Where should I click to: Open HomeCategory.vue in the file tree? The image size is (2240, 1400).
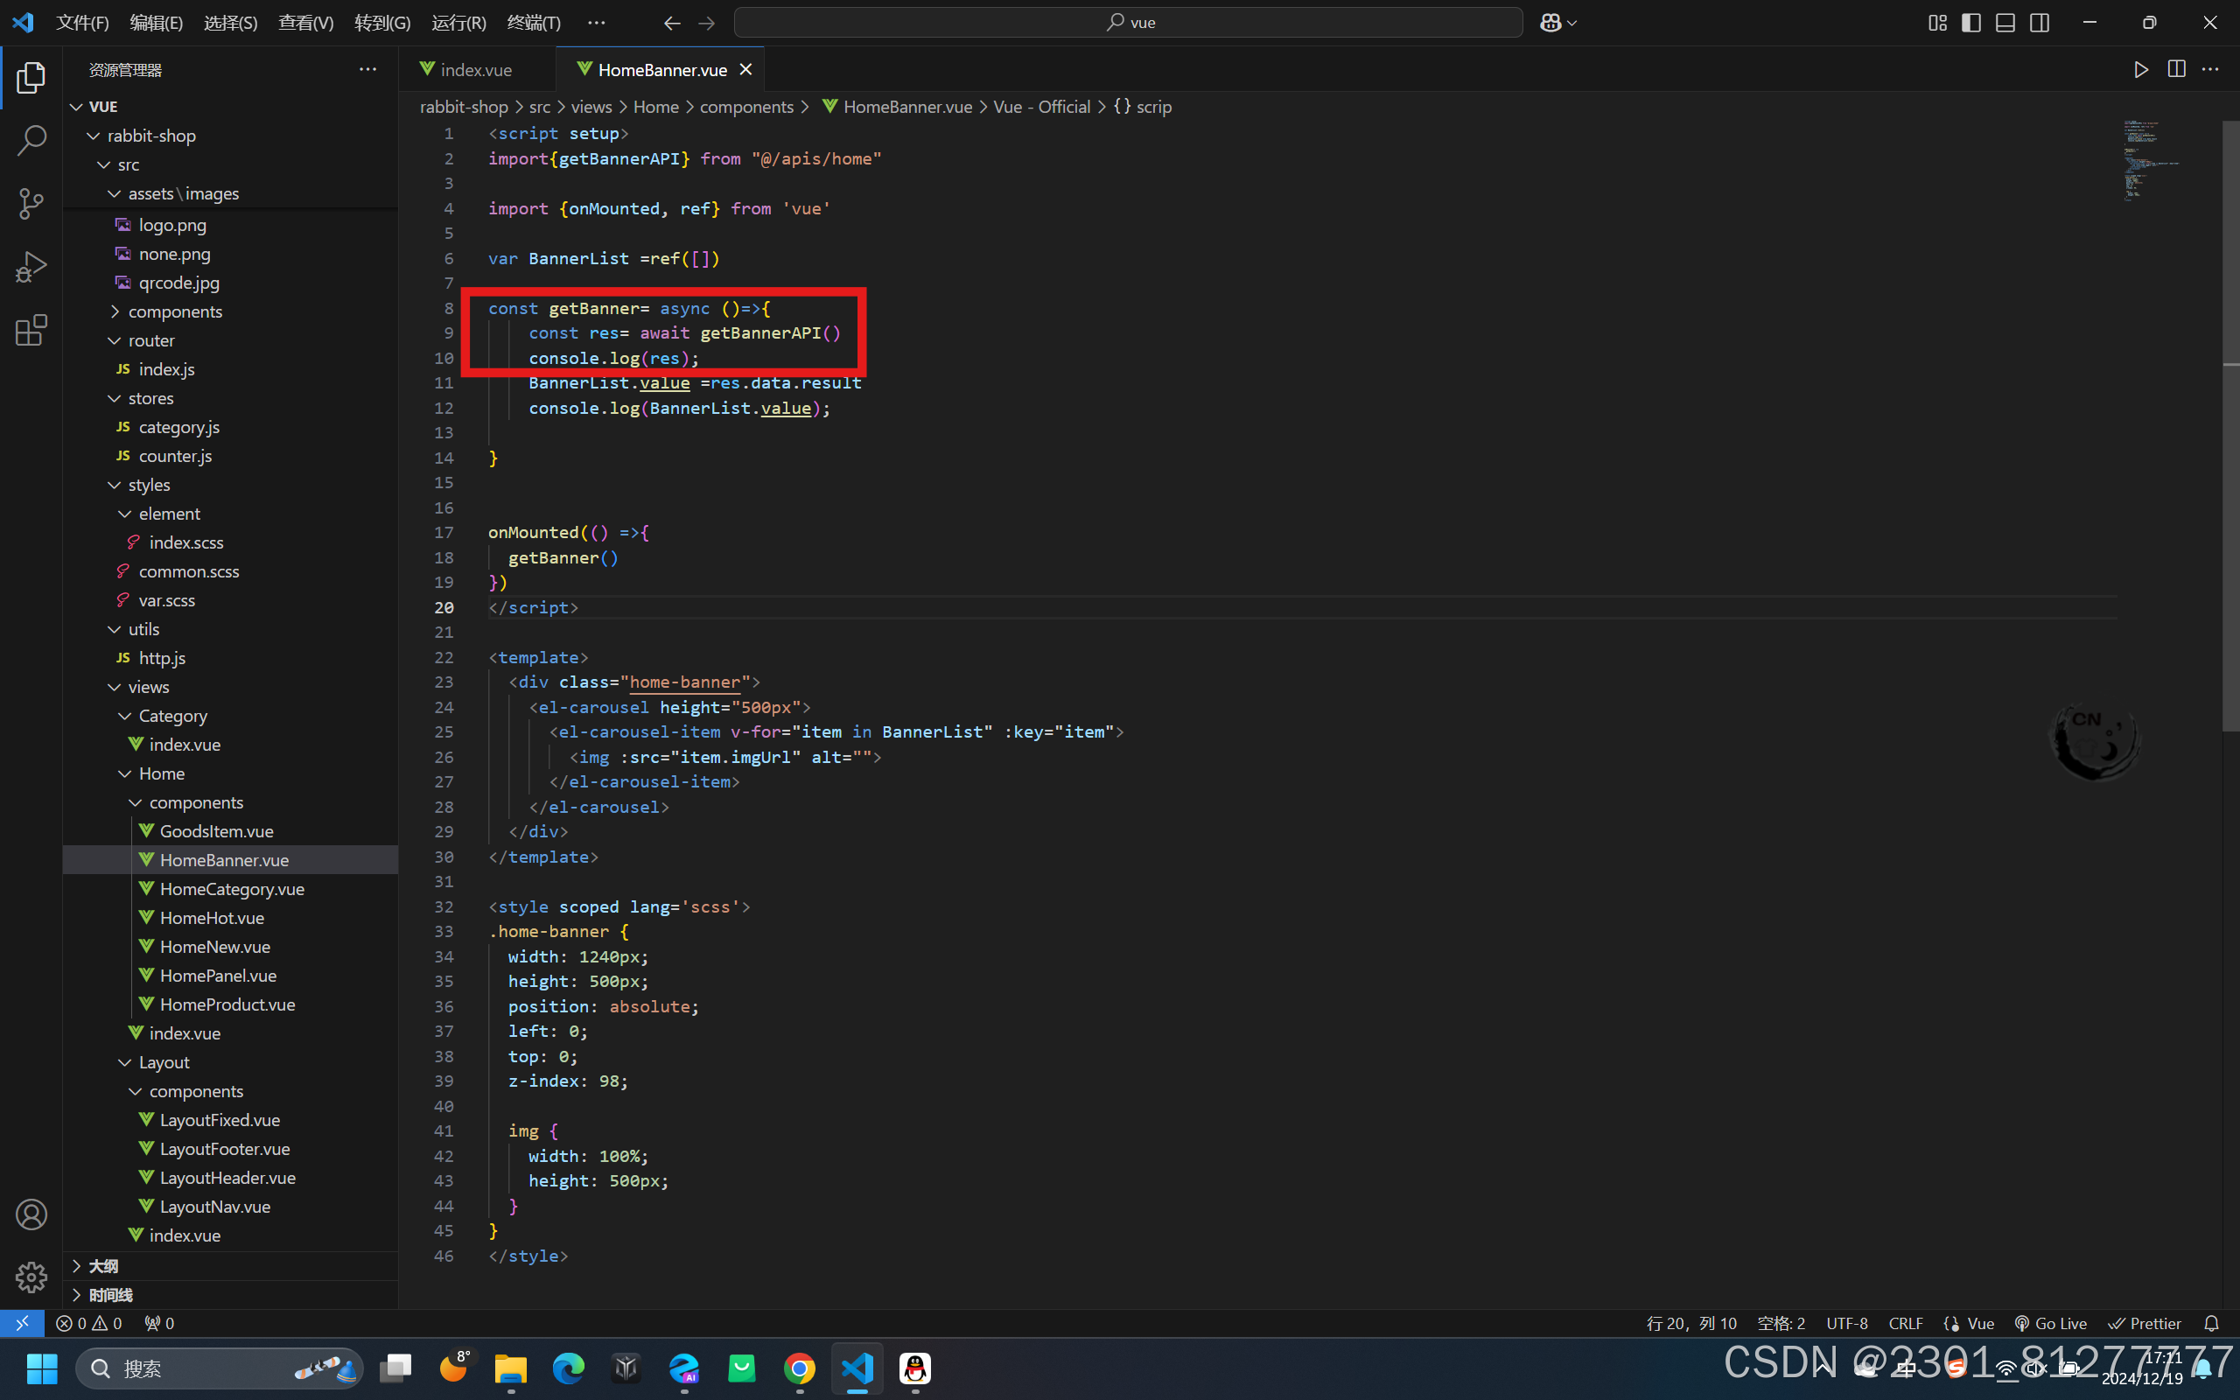[231, 889]
